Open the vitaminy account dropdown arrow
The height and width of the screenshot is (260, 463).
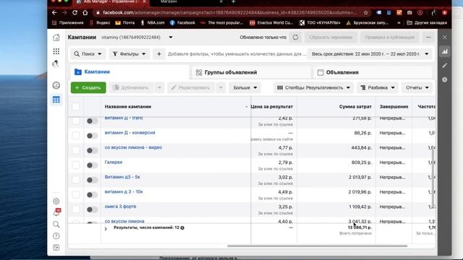(171, 38)
